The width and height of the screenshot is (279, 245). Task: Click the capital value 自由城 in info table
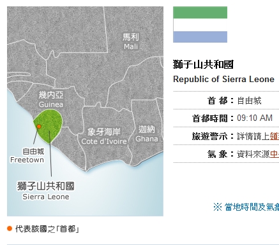[x=249, y=101]
